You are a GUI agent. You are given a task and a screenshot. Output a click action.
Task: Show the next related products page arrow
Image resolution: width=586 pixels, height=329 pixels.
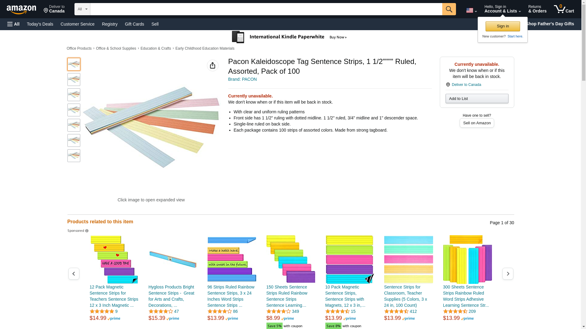tap(508, 274)
